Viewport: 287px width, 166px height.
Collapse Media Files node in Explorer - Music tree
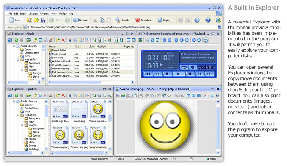(x=18, y=60)
